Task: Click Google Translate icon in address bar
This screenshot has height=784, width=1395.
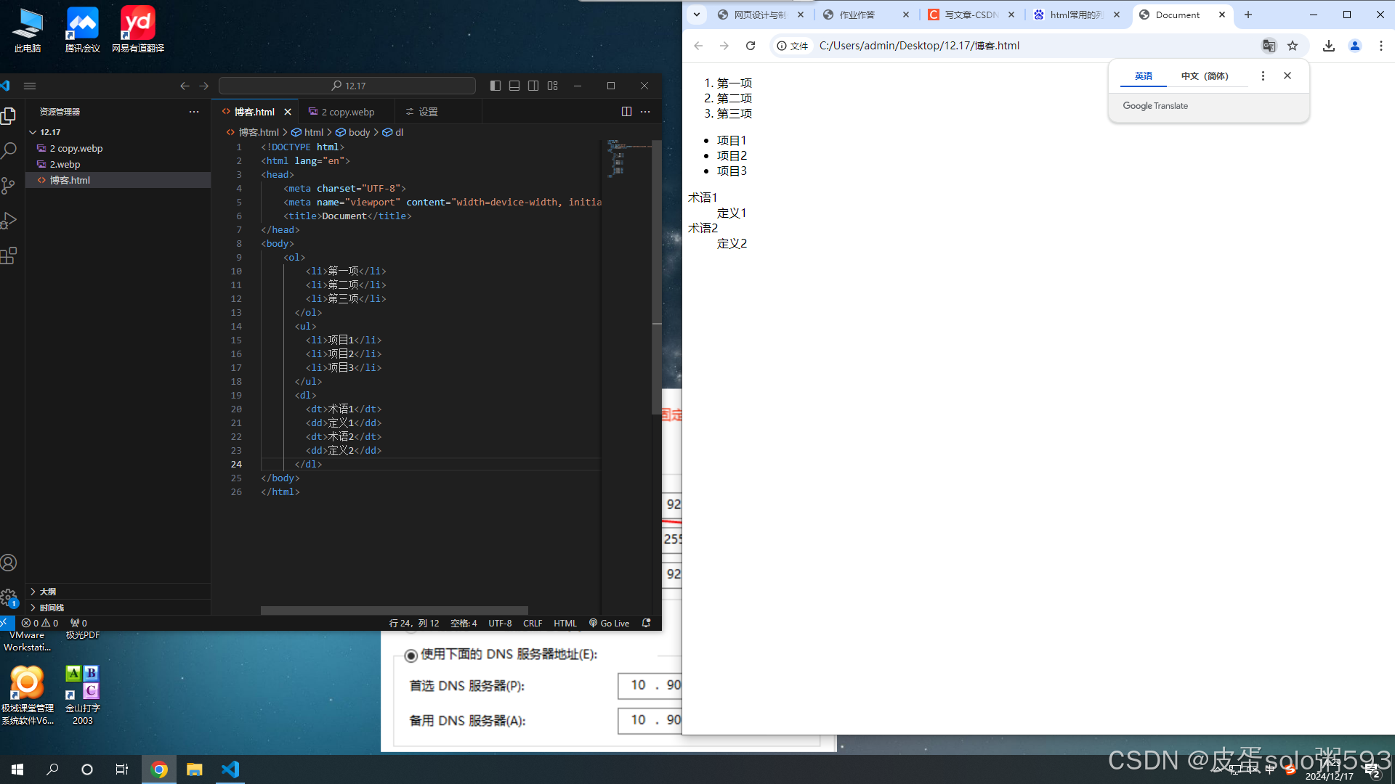Action: 1269,46
